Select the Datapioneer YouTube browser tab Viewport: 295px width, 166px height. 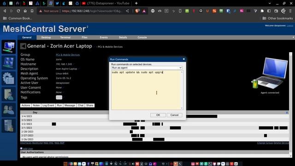click(106, 3)
